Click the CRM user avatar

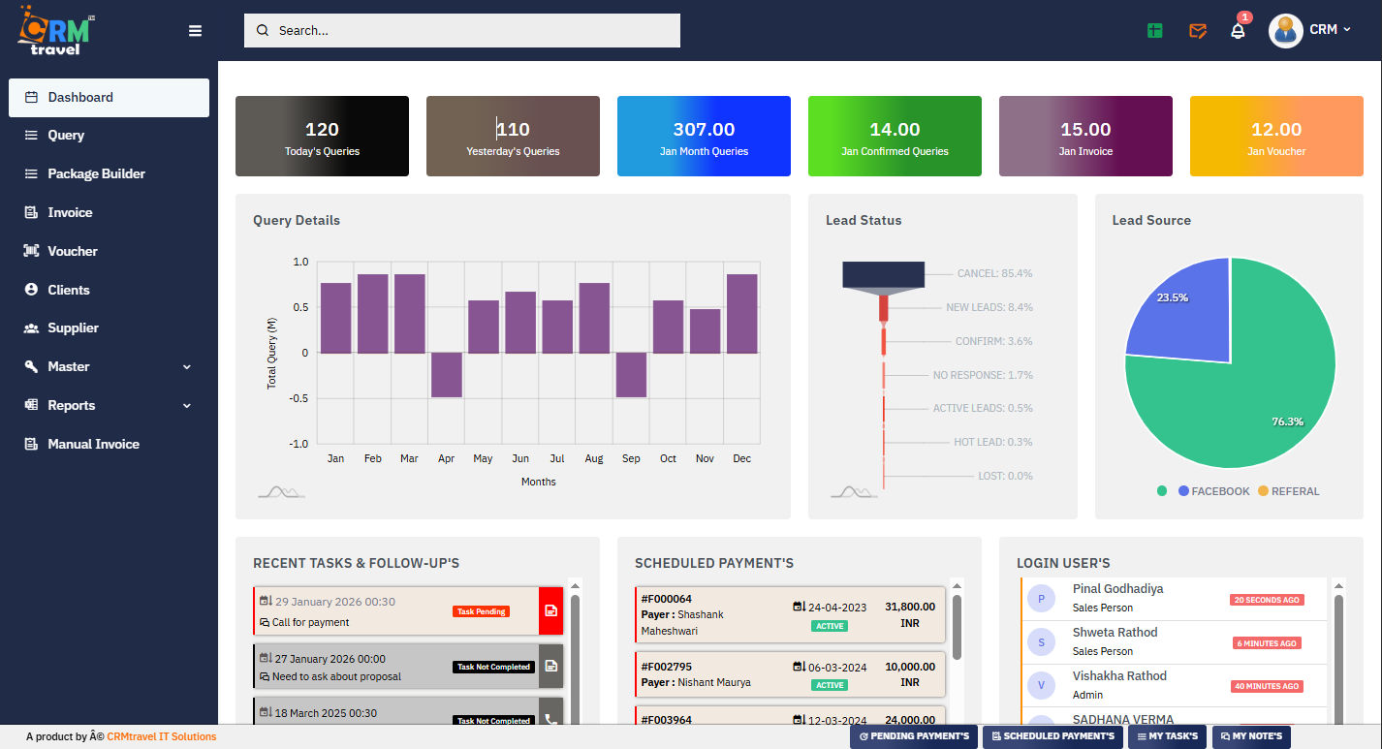click(x=1285, y=30)
